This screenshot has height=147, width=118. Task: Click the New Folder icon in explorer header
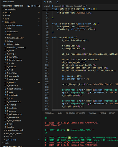32,6
